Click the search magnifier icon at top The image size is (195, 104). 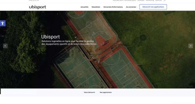165,1
